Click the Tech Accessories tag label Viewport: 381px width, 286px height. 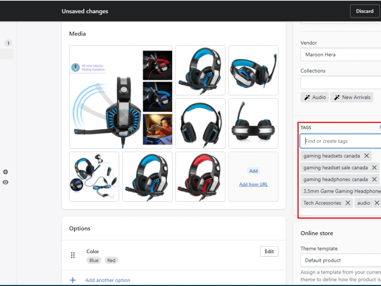point(322,203)
